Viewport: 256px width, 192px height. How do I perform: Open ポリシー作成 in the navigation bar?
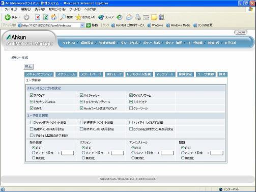(152, 43)
